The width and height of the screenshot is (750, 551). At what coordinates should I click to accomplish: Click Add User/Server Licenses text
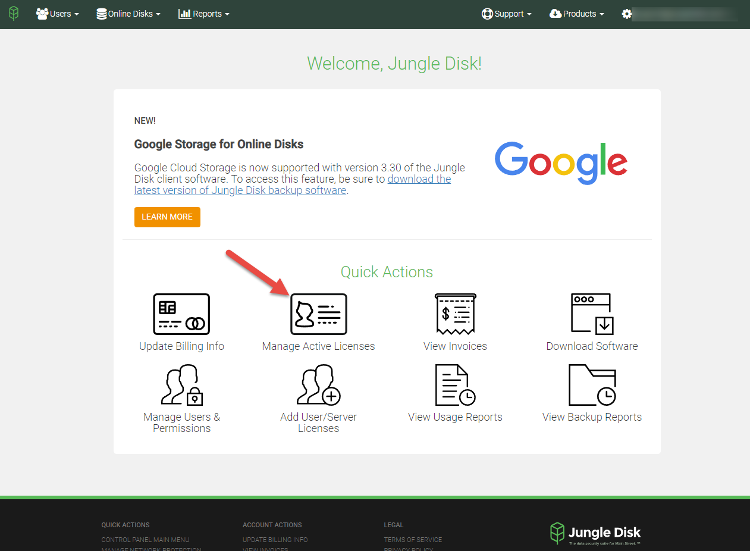pyautogui.click(x=318, y=422)
